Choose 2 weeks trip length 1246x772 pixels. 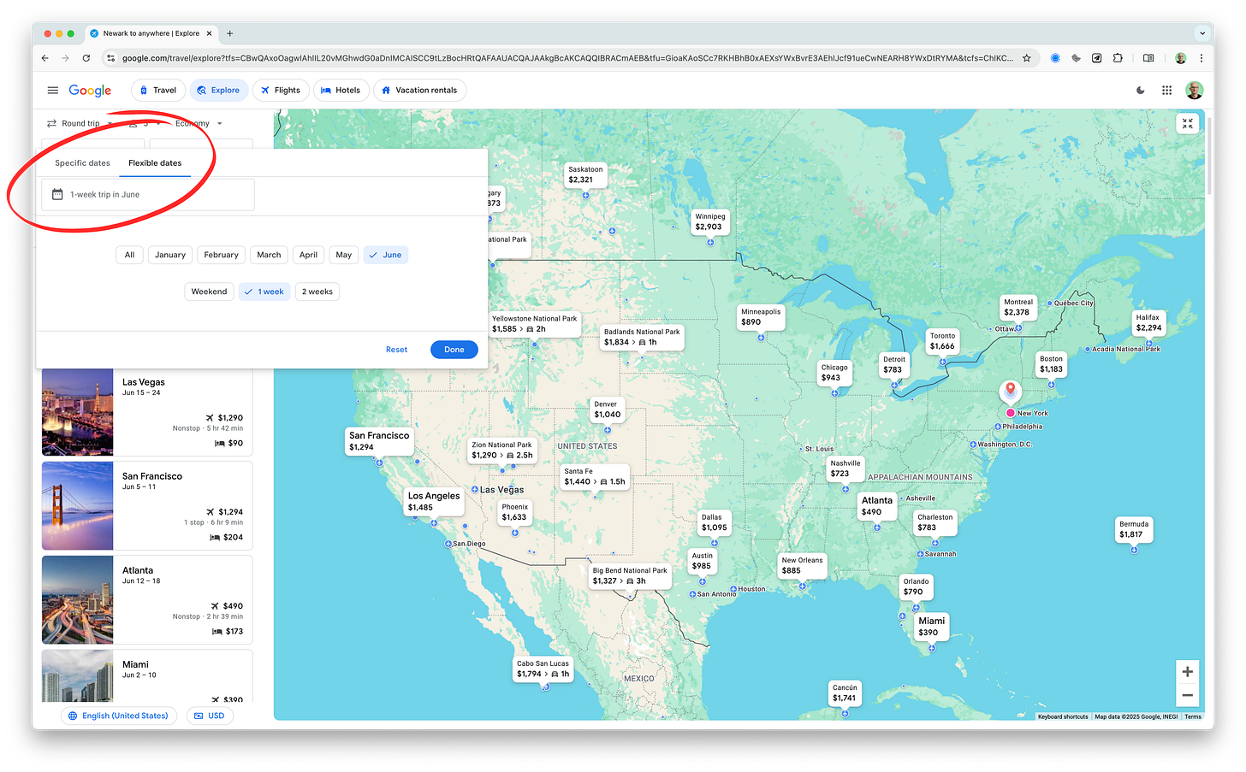click(317, 292)
